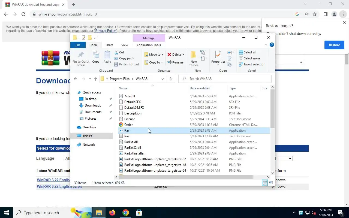Click the Explorer back navigation arrow

point(76,79)
